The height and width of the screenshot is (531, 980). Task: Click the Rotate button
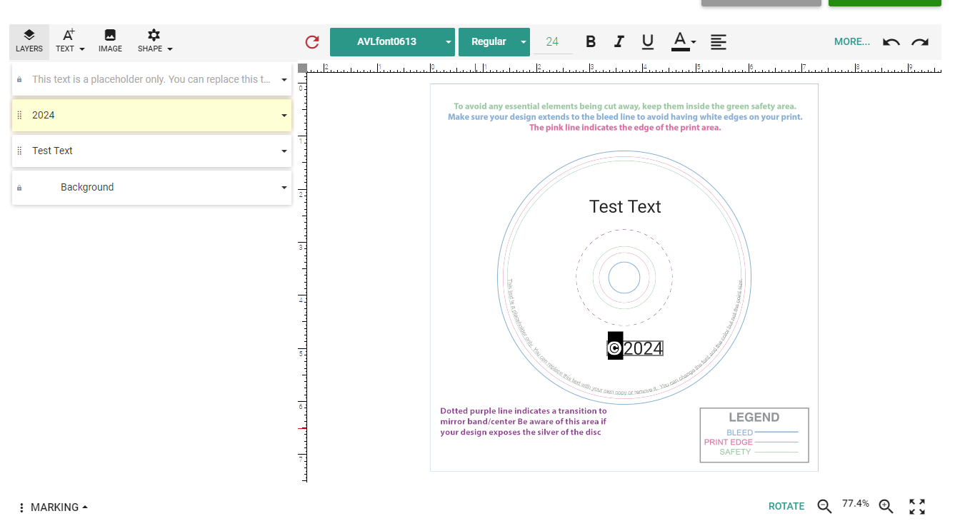(786, 507)
